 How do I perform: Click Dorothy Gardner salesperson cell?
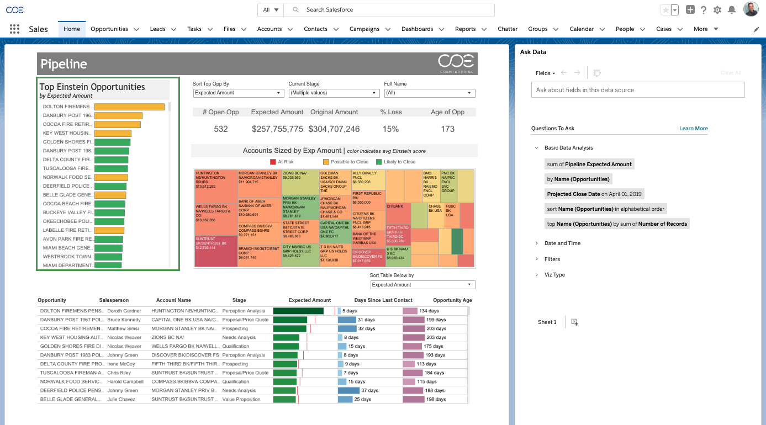[x=124, y=311]
